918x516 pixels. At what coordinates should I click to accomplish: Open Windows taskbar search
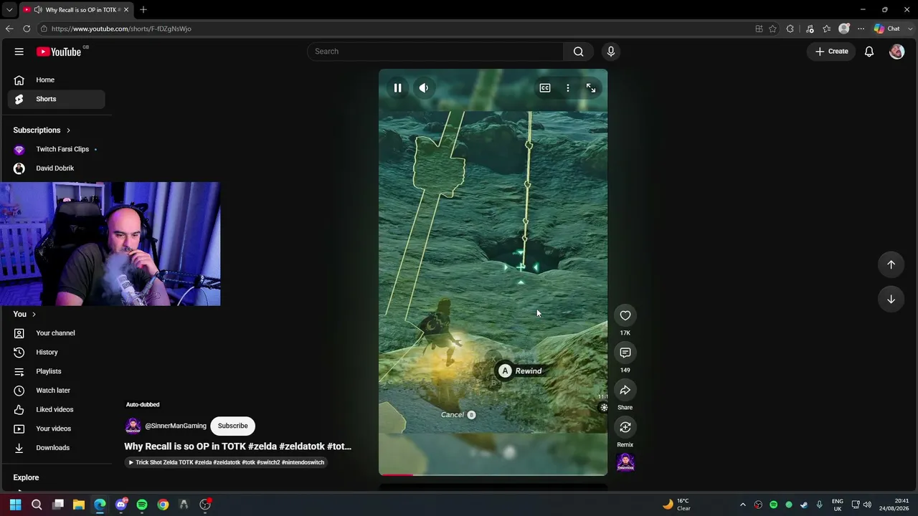point(37,505)
